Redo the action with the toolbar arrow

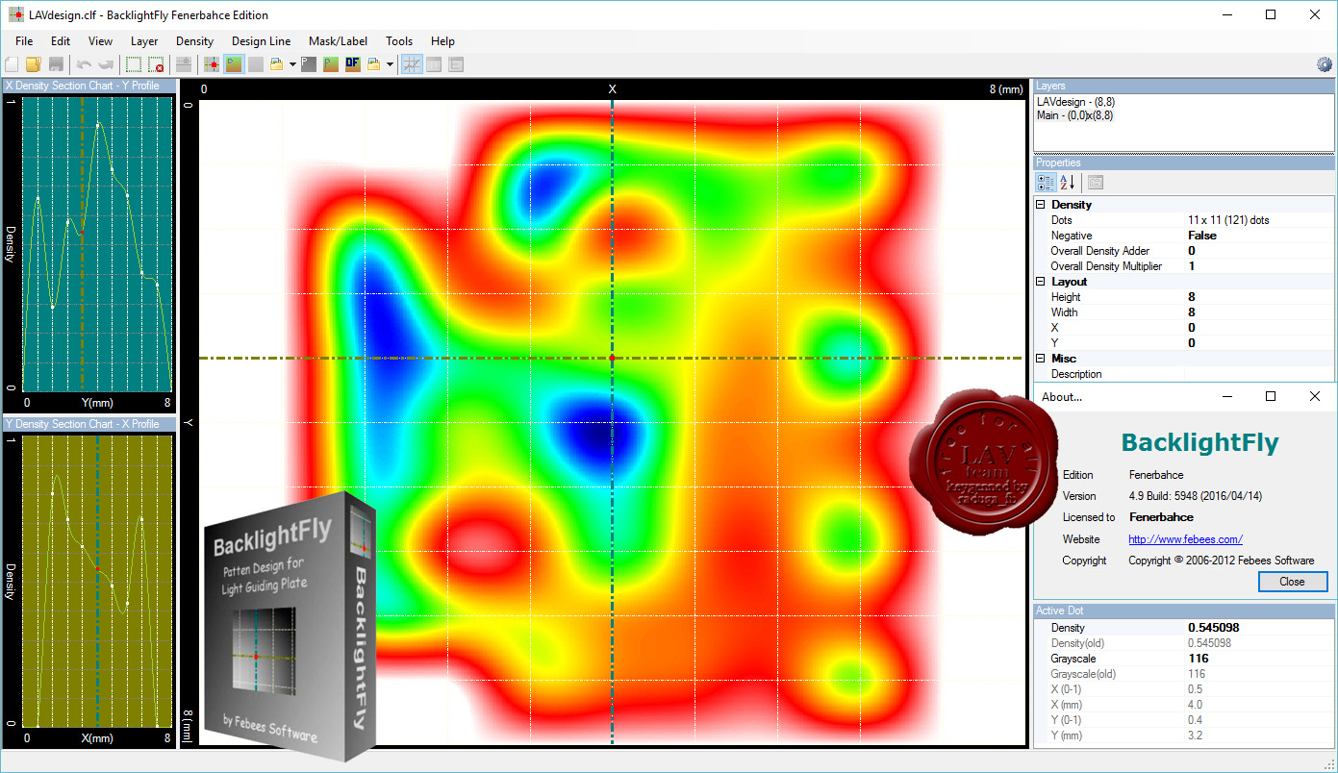coord(105,64)
